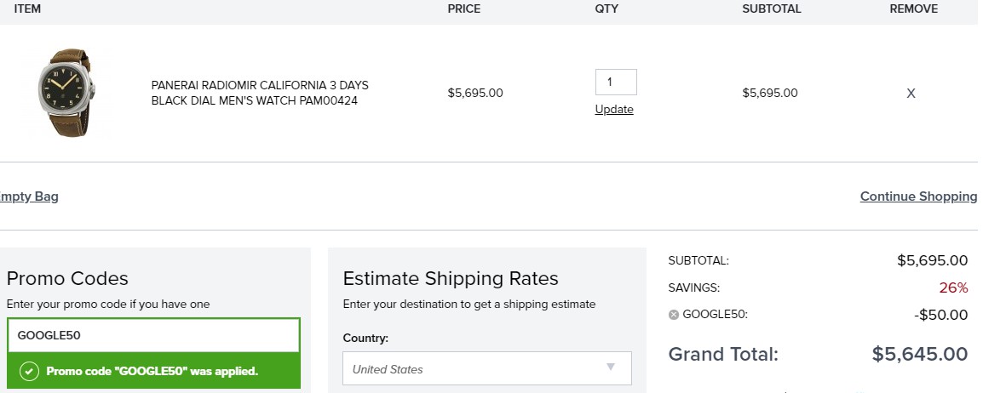The height and width of the screenshot is (393, 983).
Task: Click the Country dropdown's triangle arrow
Action: point(611,367)
